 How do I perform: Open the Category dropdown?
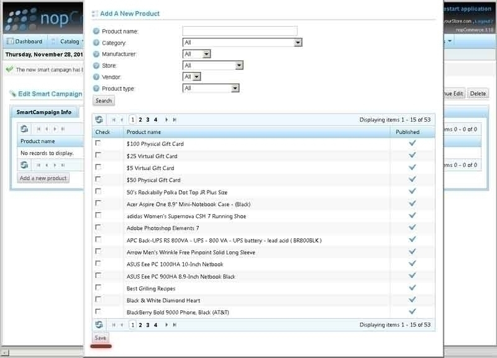coord(242,42)
